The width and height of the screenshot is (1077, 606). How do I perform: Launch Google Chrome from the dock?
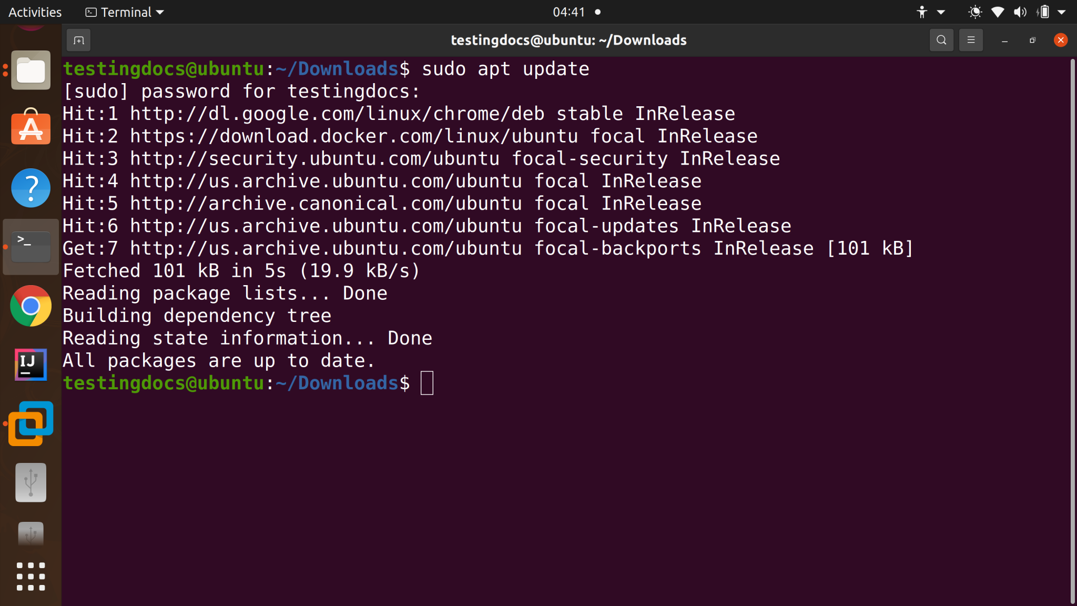[30, 306]
